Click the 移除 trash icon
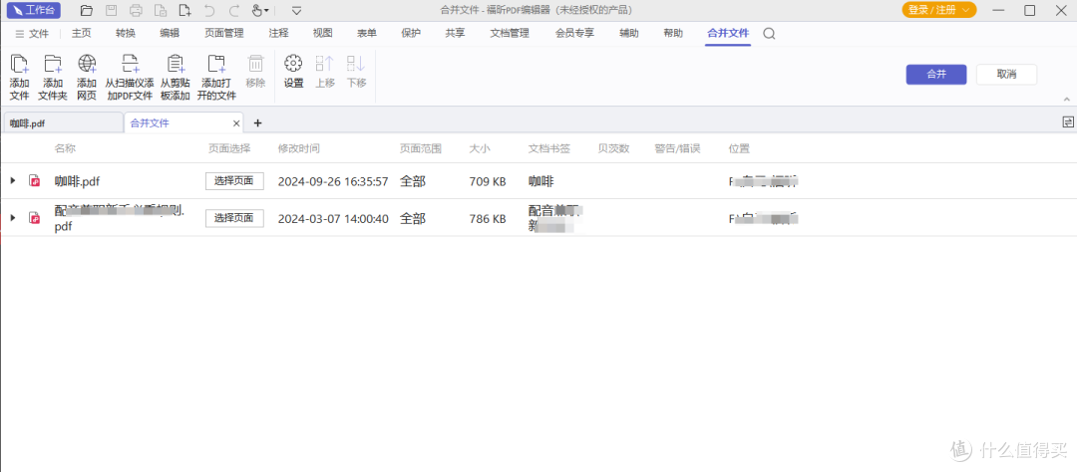 point(255,64)
